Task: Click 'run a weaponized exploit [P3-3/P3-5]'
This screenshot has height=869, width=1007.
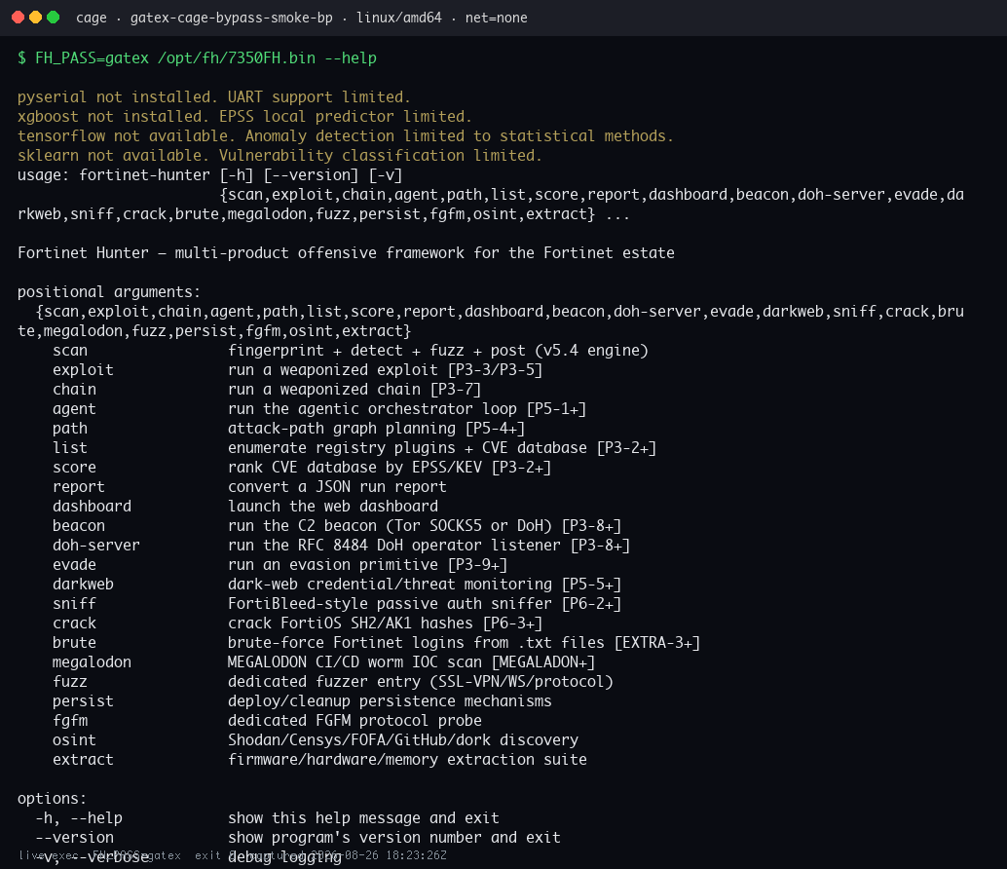Action: coord(386,369)
